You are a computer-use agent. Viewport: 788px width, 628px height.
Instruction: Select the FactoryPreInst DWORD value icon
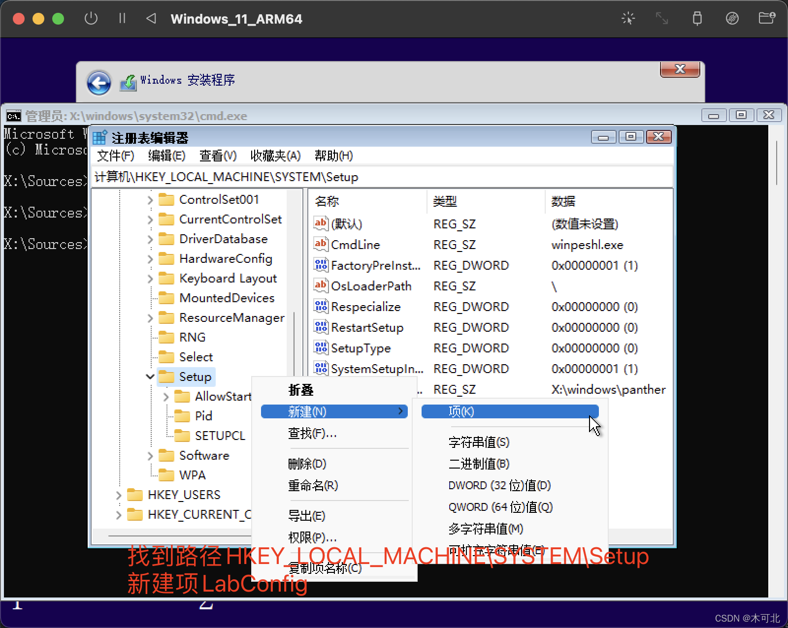coord(321,265)
